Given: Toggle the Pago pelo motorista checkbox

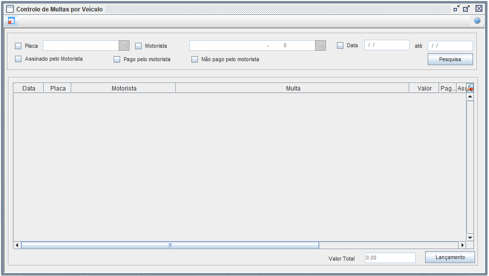Looking at the screenshot, I should [117, 60].
